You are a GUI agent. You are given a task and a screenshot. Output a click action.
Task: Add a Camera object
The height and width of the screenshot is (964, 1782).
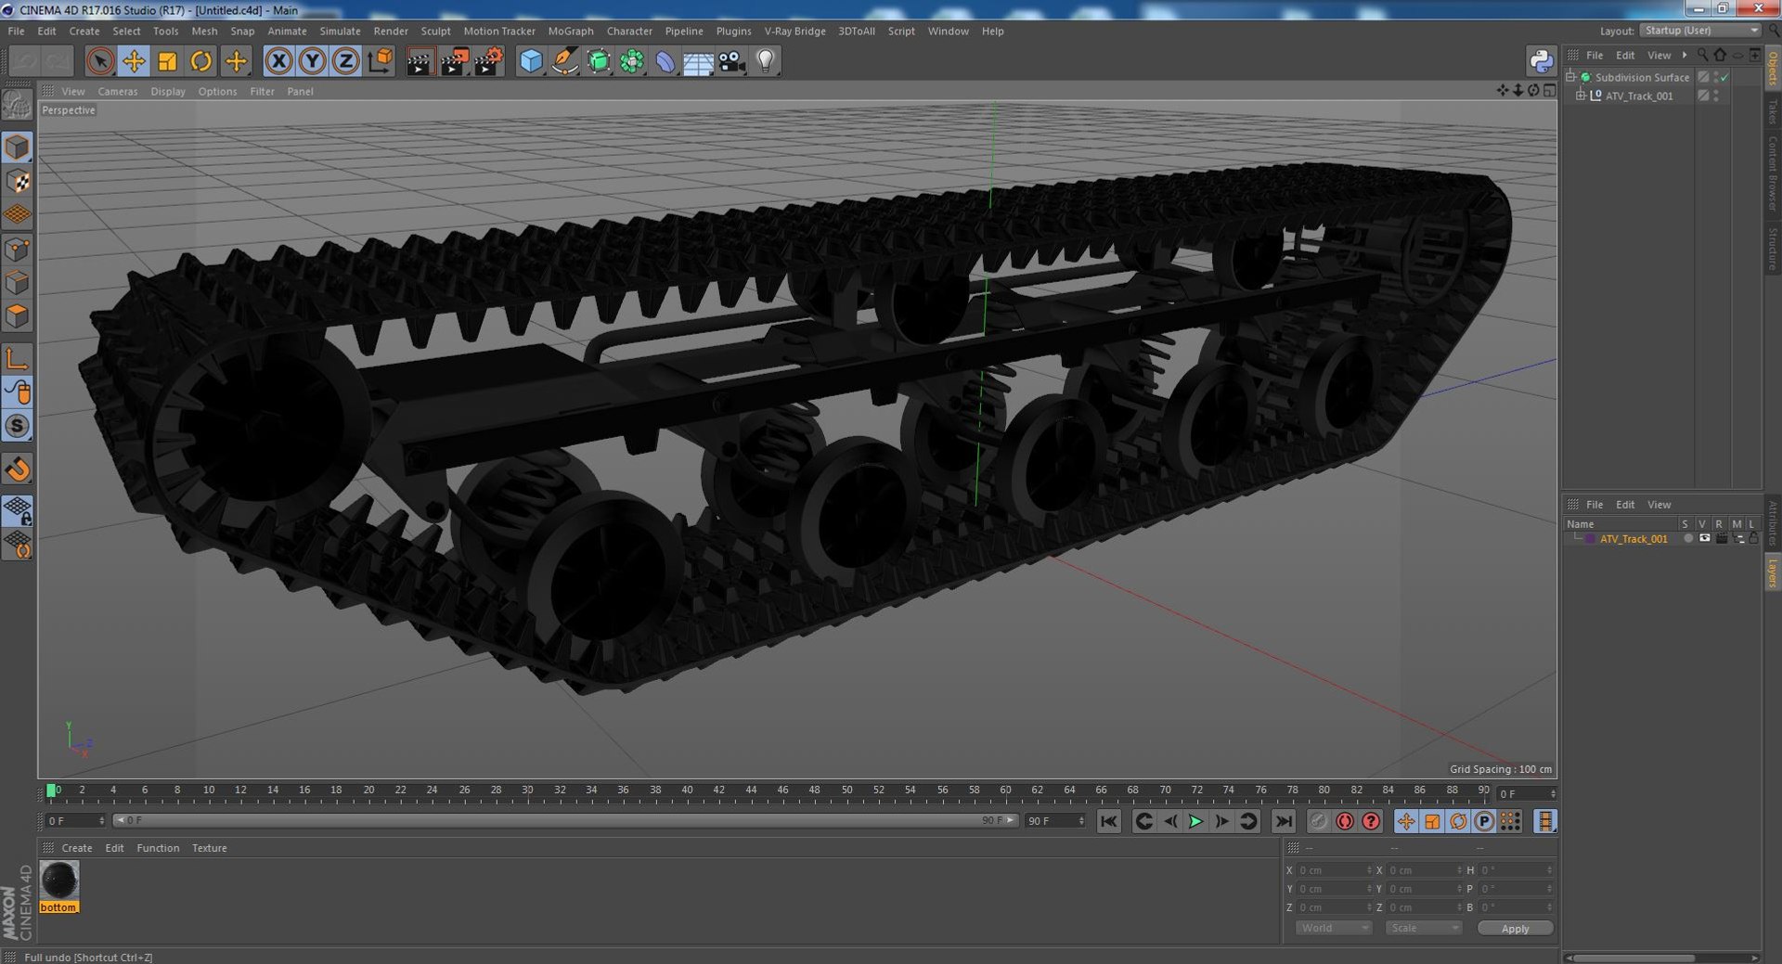point(732,62)
